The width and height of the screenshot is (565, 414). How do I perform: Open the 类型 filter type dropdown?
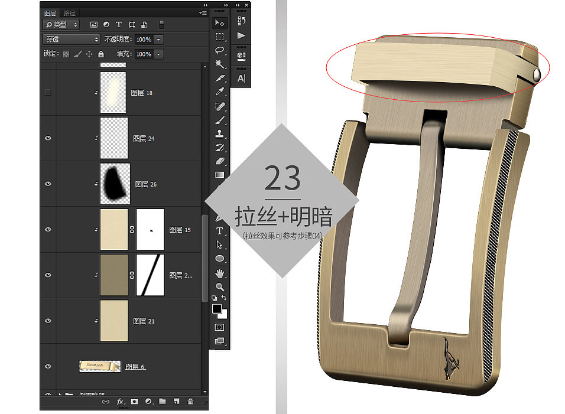(x=61, y=24)
